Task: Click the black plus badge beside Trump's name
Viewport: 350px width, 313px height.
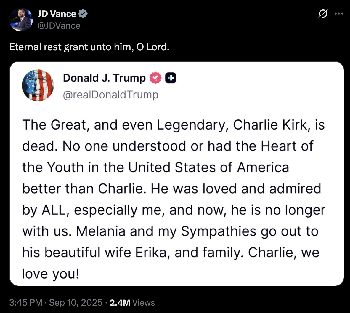Action: pos(171,78)
